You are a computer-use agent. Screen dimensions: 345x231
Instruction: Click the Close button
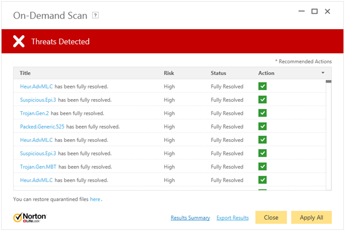pos(271,217)
